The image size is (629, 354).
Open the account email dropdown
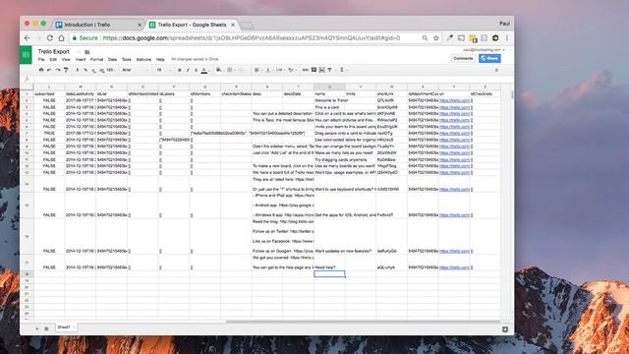pyautogui.click(x=484, y=50)
